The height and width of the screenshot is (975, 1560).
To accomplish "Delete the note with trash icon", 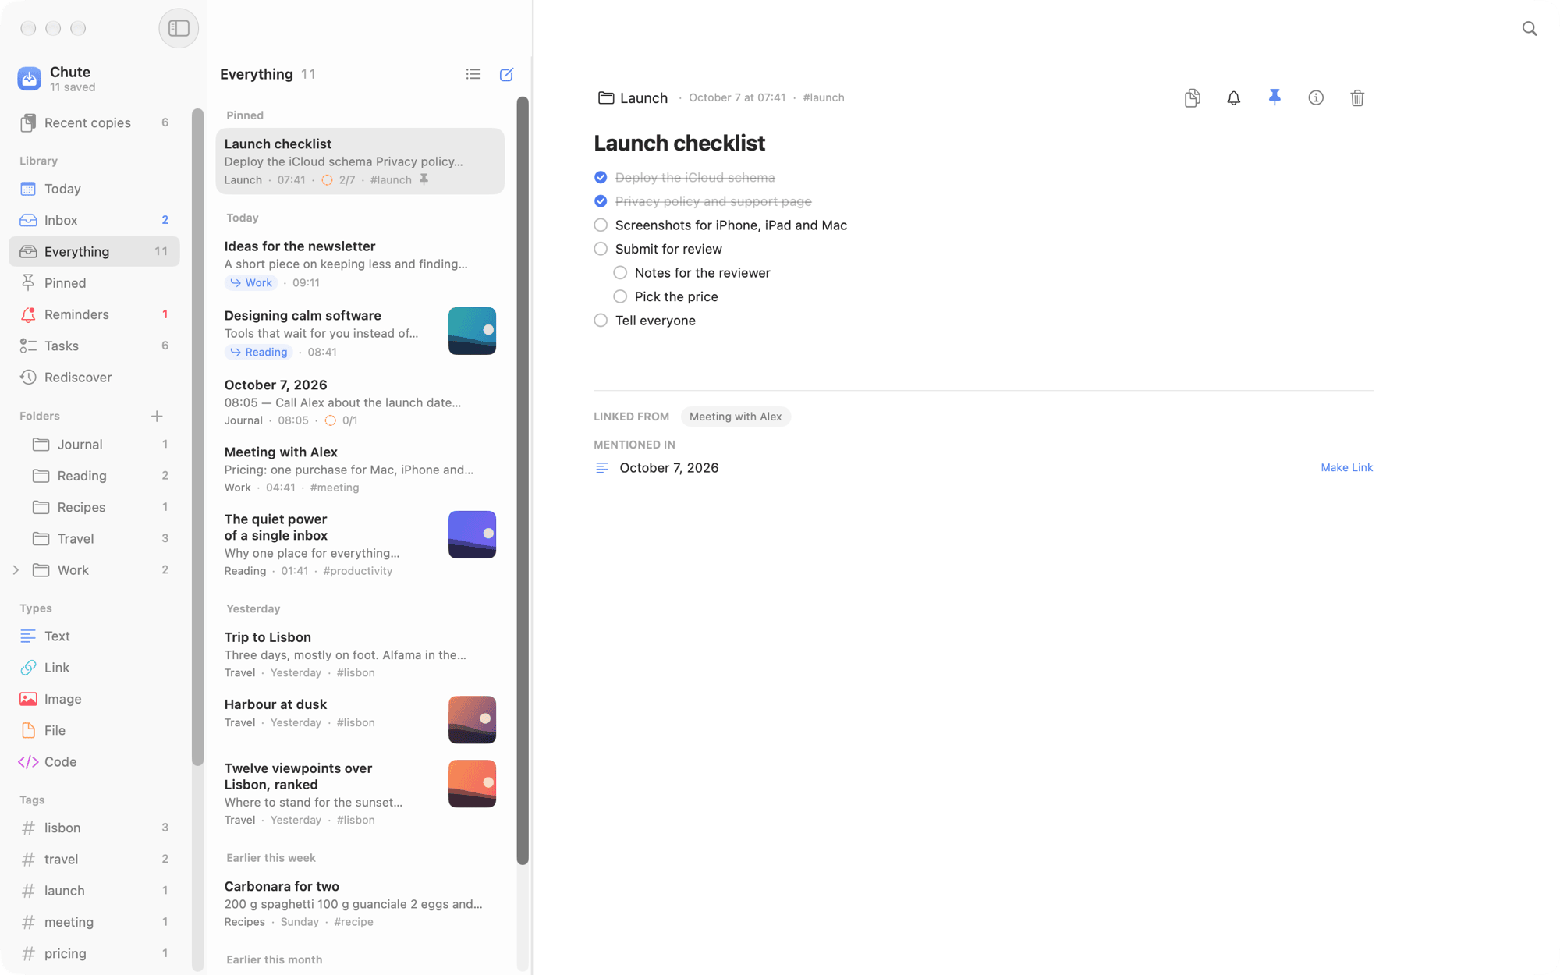I will [x=1357, y=97].
